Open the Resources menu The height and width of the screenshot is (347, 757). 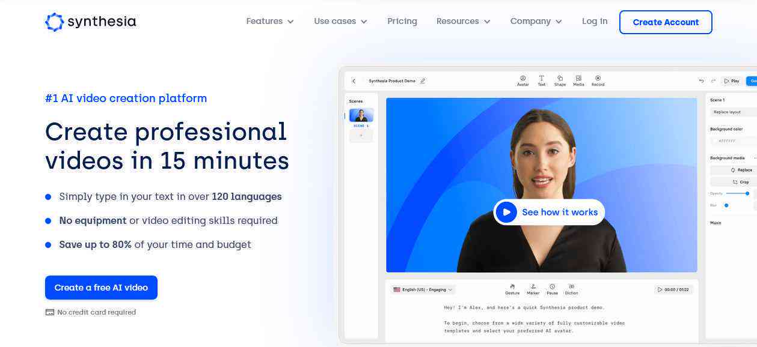463,22
